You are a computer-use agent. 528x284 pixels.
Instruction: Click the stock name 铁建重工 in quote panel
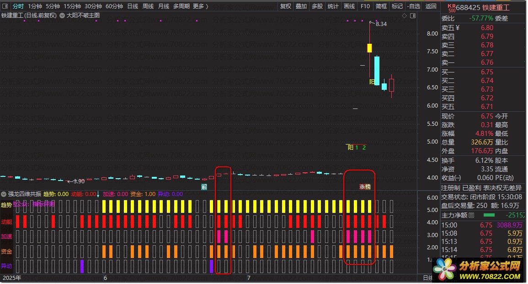point(496,7)
